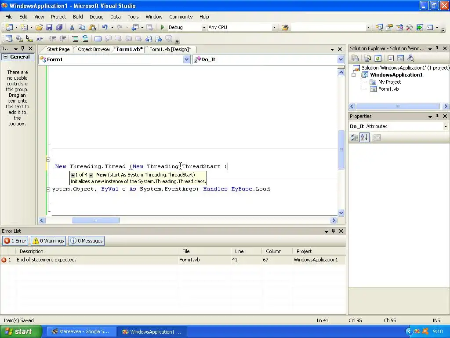Click the Solution Explorer horizontal scrollbar thumb
450x338 pixels.
click(x=398, y=107)
